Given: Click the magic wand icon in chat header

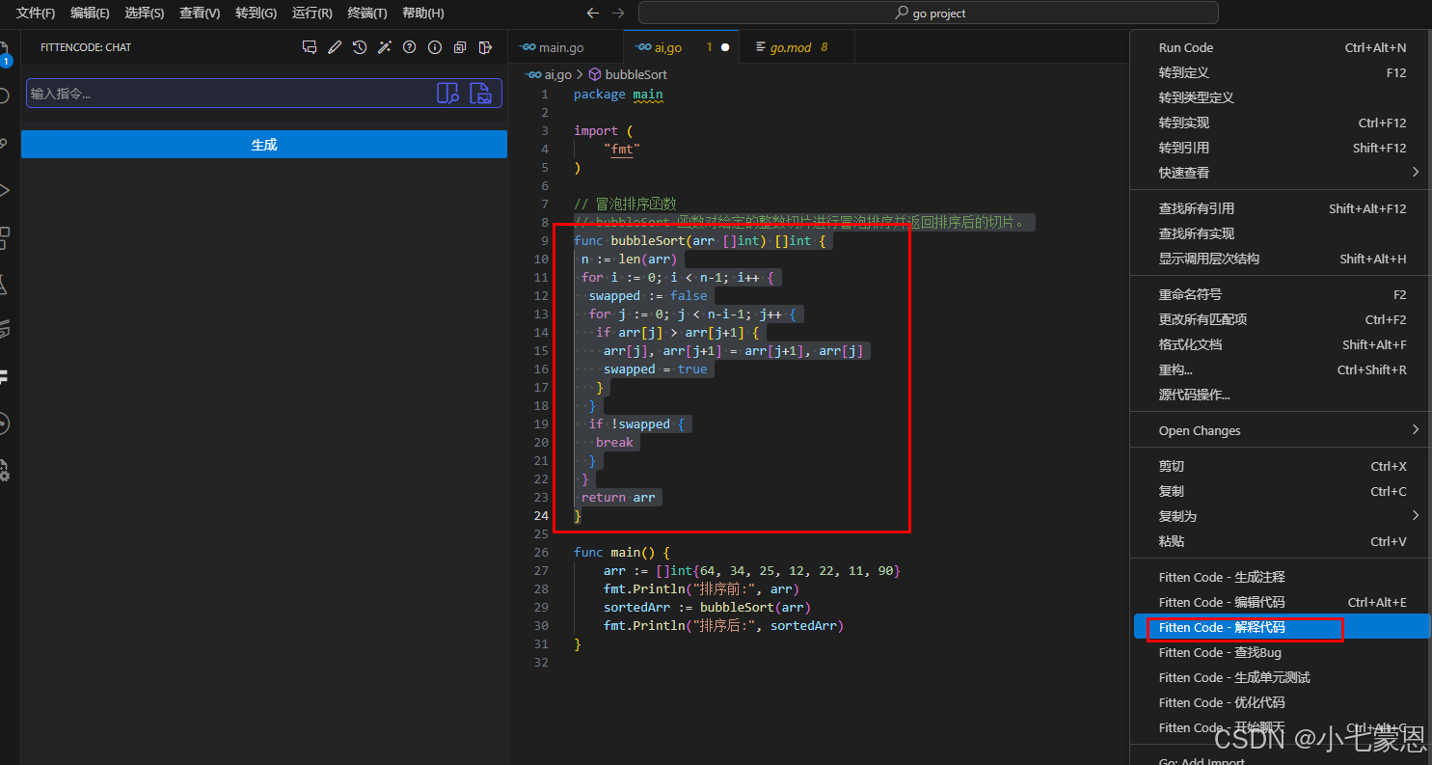Looking at the screenshot, I should [x=385, y=47].
